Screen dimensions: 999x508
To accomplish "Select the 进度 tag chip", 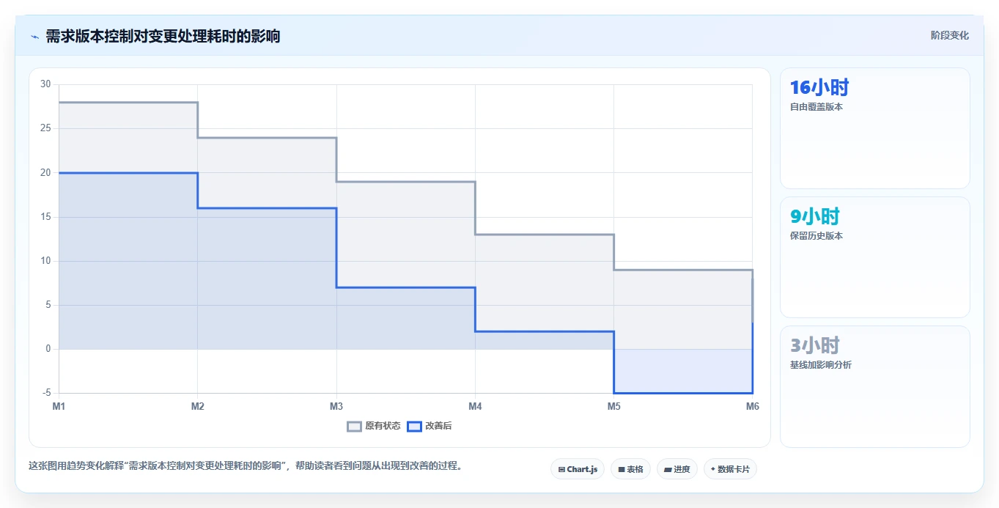I will (x=677, y=469).
